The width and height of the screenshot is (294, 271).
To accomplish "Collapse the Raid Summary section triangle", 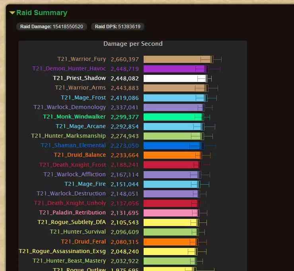I will [12, 13].
